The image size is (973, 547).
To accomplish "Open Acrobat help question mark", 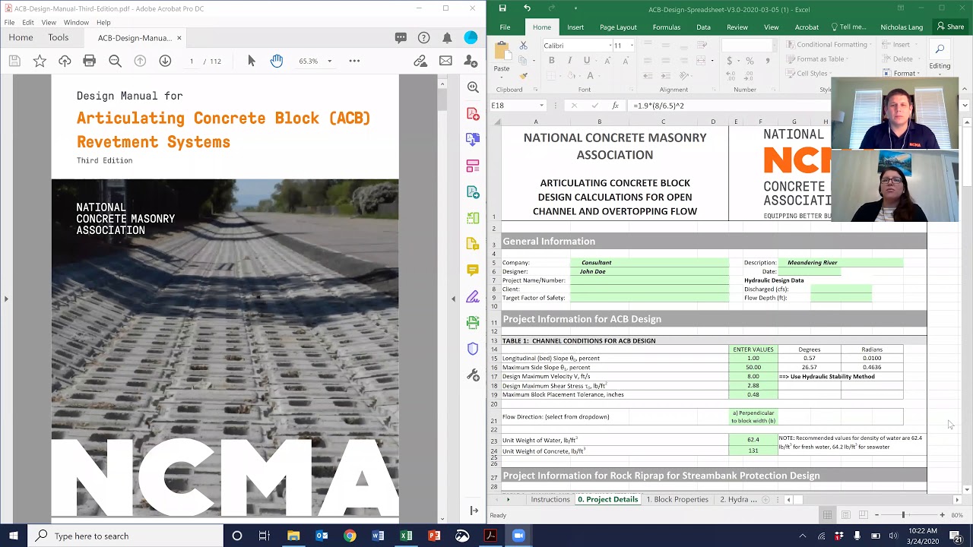I will (424, 38).
